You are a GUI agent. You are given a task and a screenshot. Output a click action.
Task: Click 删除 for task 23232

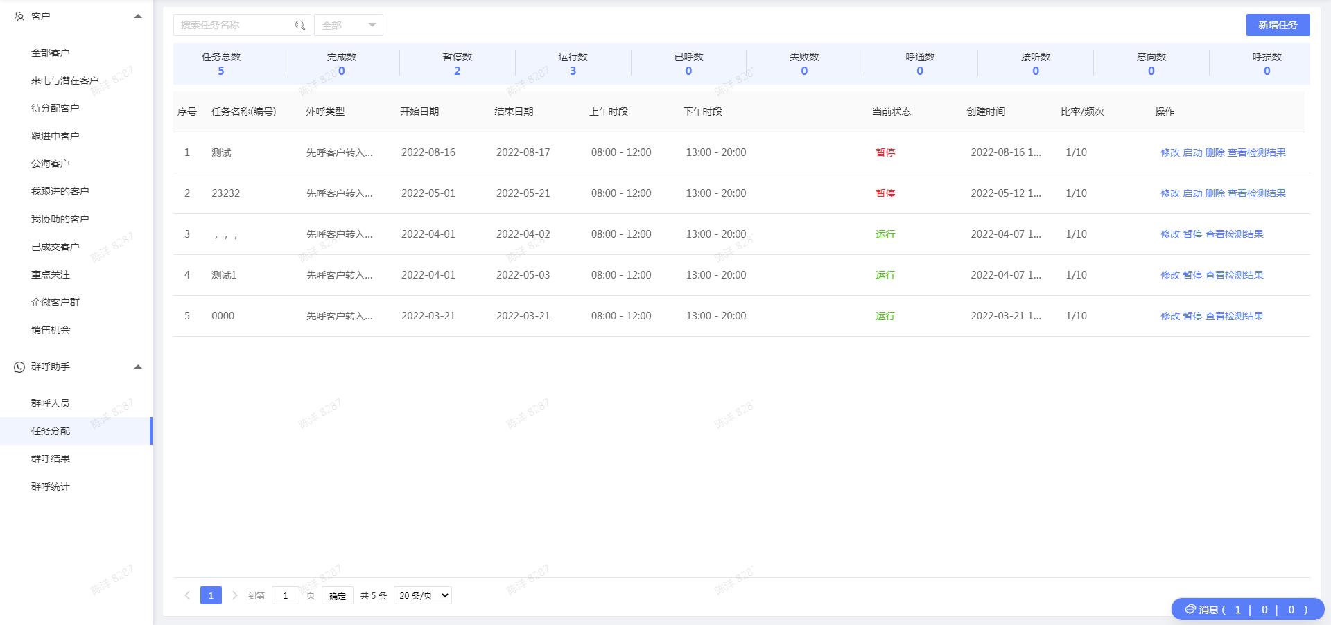[1215, 193]
